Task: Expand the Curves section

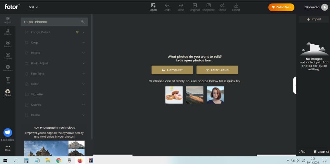Action: (x=54, y=105)
